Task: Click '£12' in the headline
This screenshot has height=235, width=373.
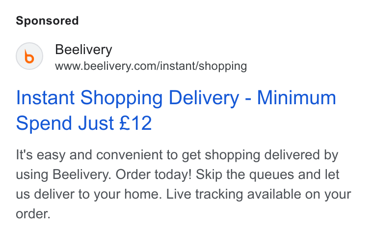Action: tap(135, 123)
